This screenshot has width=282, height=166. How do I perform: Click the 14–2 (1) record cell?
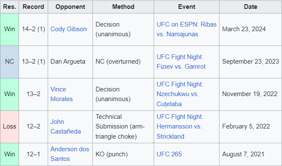33,29
